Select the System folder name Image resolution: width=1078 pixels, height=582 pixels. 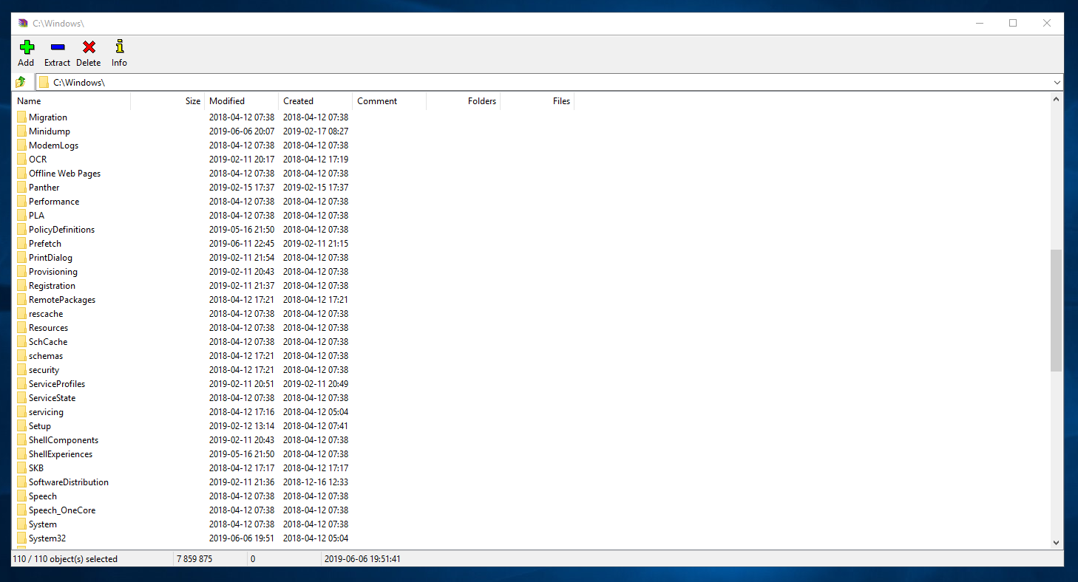click(43, 524)
